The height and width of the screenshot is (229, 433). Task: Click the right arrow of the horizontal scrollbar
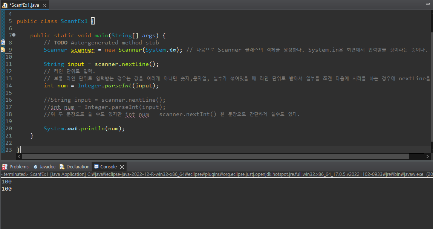tap(427, 156)
